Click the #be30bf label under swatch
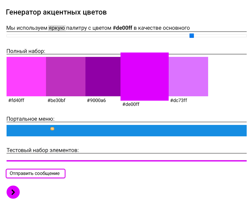The width and height of the screenshot is (252, 202). point(57,100)
